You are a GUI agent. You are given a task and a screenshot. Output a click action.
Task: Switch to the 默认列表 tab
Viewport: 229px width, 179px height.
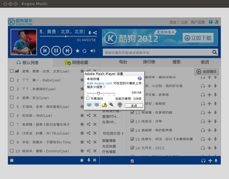pos(31,63)
